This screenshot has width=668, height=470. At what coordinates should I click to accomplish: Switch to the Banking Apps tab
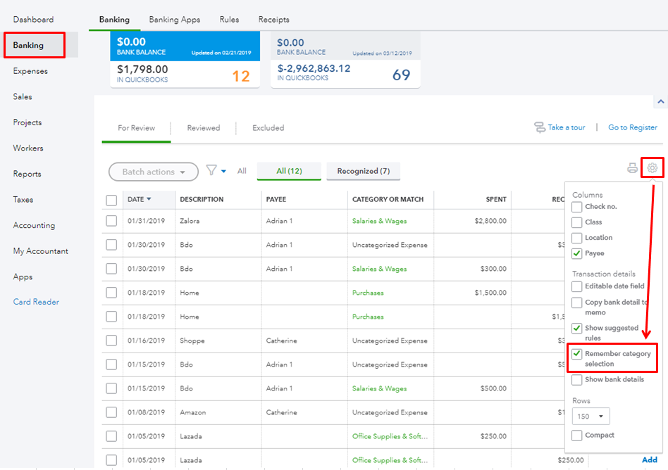point(174,20)
